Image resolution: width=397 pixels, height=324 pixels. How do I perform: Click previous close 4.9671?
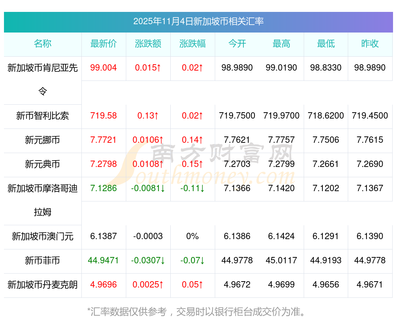[370, 285]
